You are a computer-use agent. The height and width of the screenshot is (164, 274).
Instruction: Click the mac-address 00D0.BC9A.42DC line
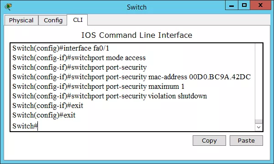pyautogui.click(x=132, y=77)
